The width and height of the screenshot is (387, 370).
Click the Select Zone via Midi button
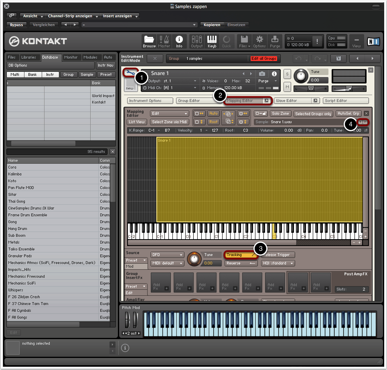[169, 122]
